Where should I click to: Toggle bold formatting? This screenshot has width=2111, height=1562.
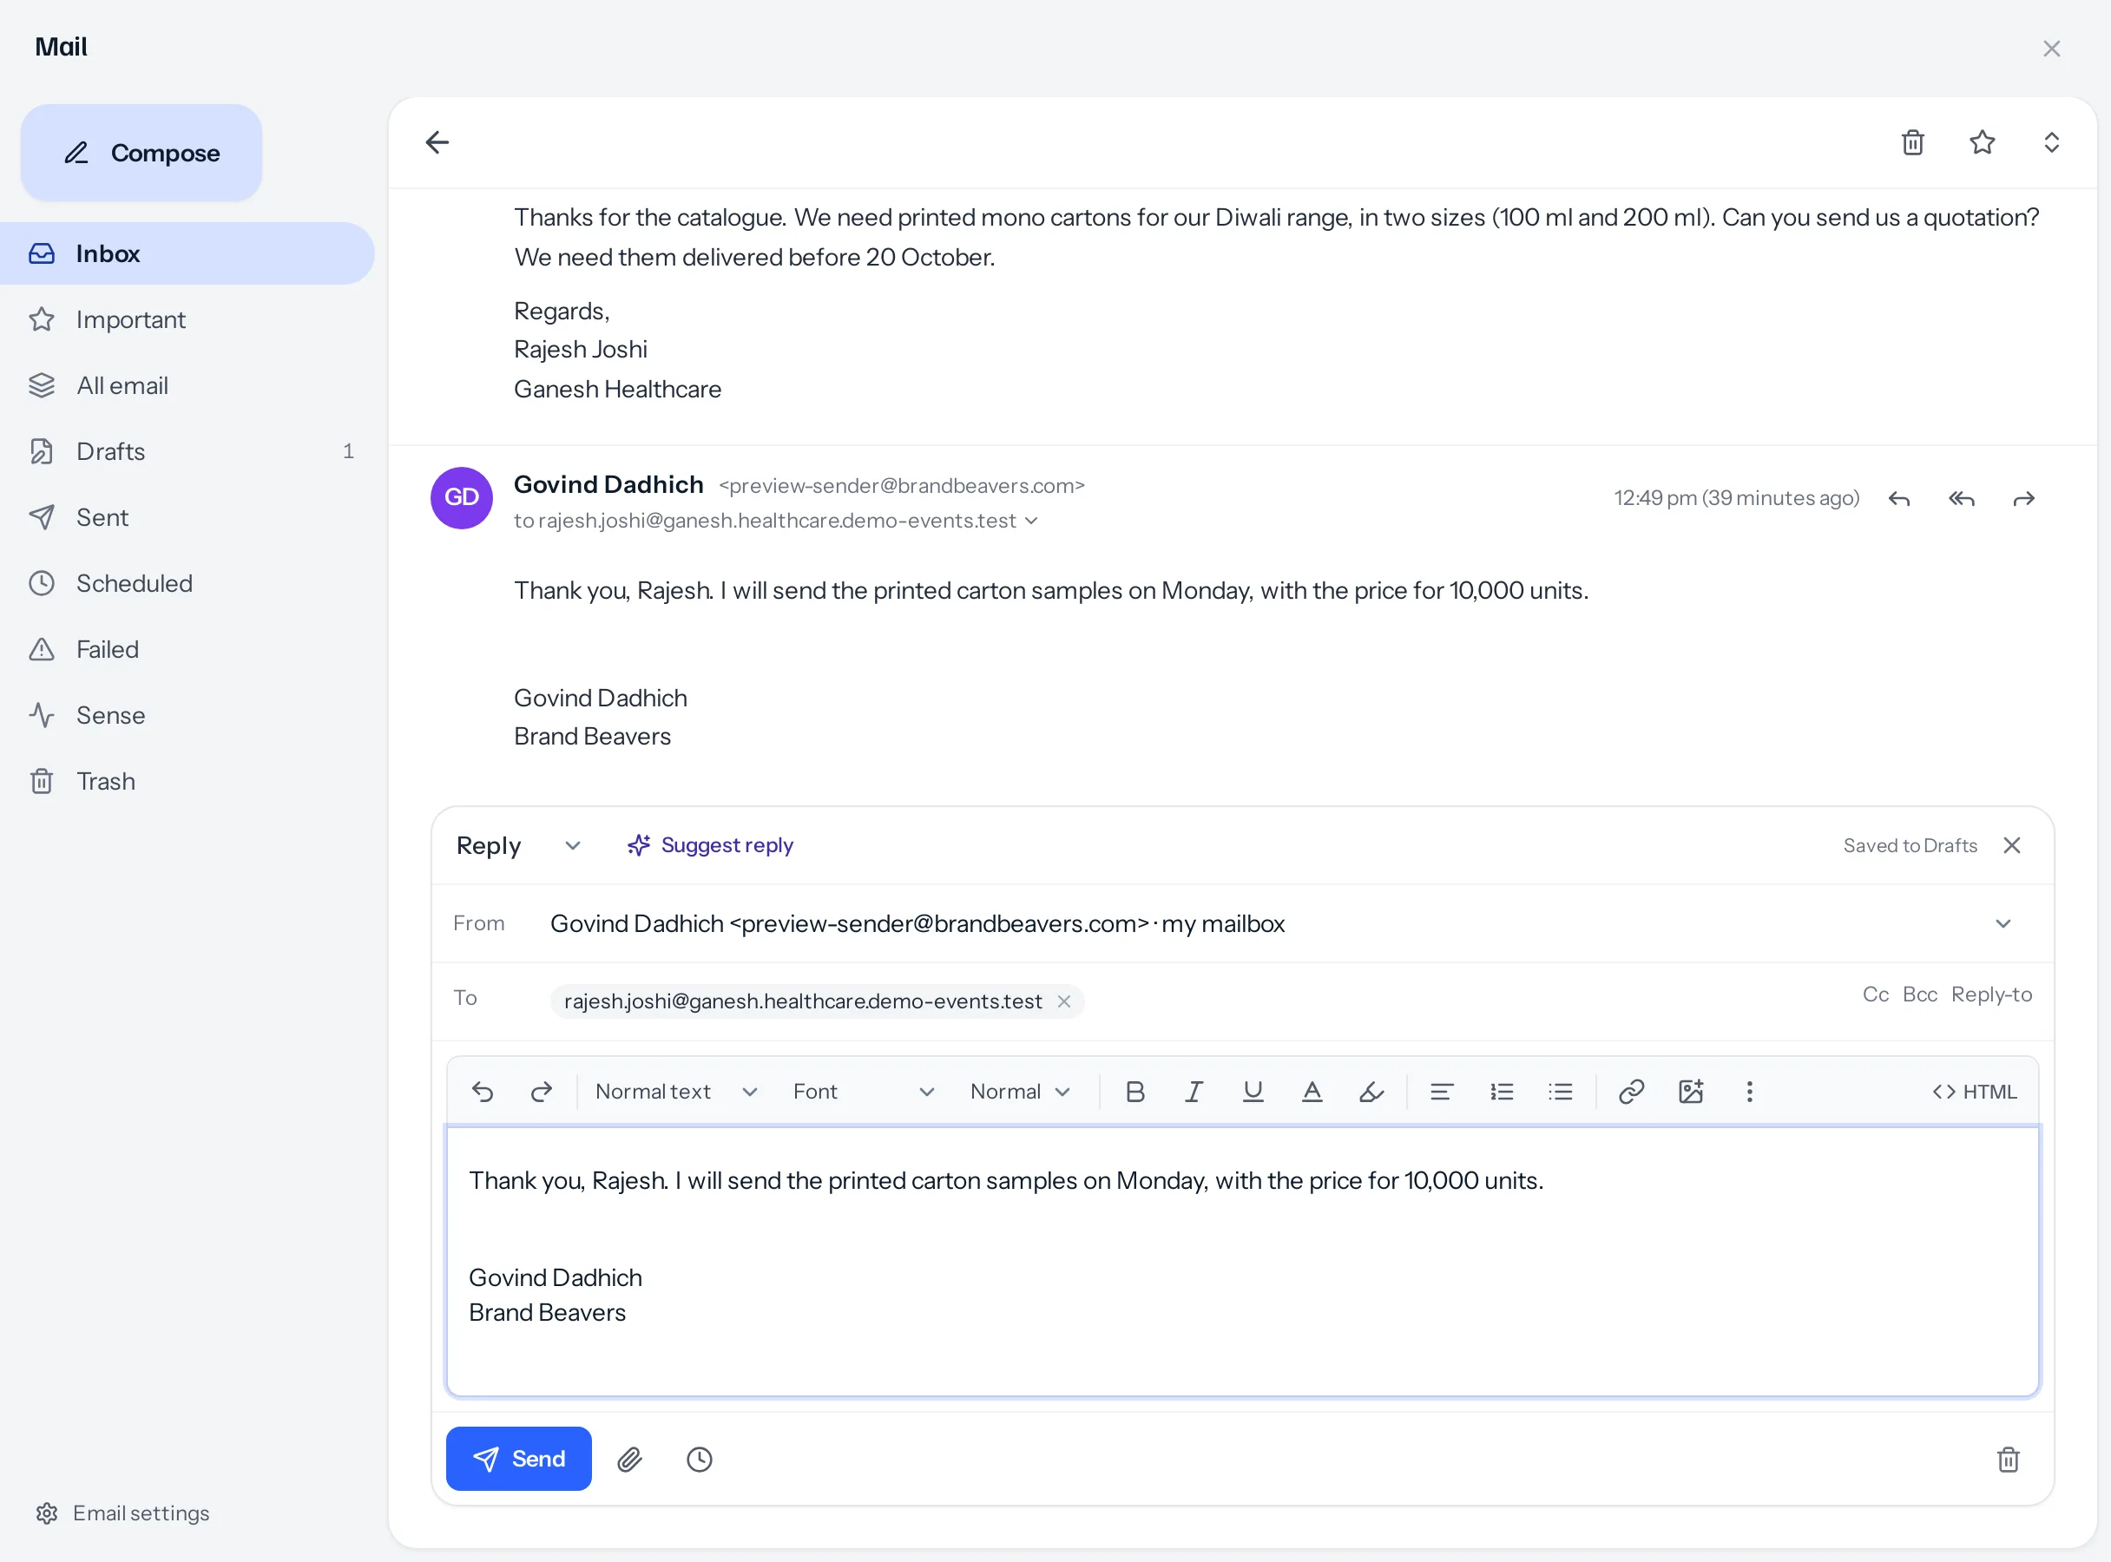click(1135, 1092)
